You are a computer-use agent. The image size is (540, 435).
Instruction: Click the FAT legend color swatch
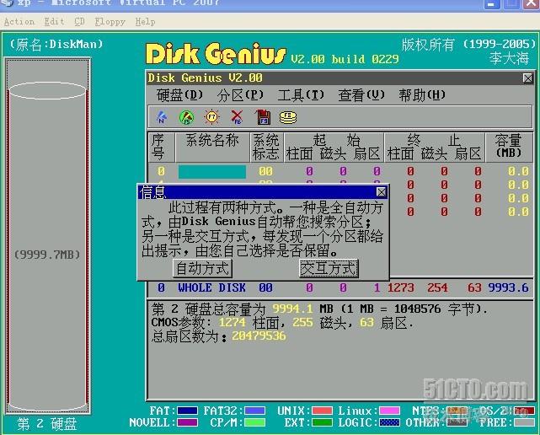point(187,411)
